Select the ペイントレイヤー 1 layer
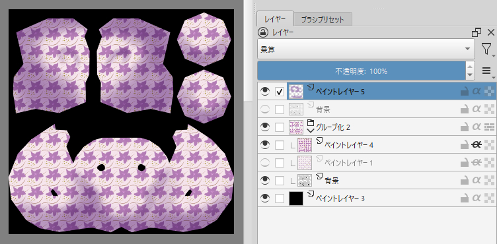Viewport: 497px width, 244px height. click(x=349, y=163)
